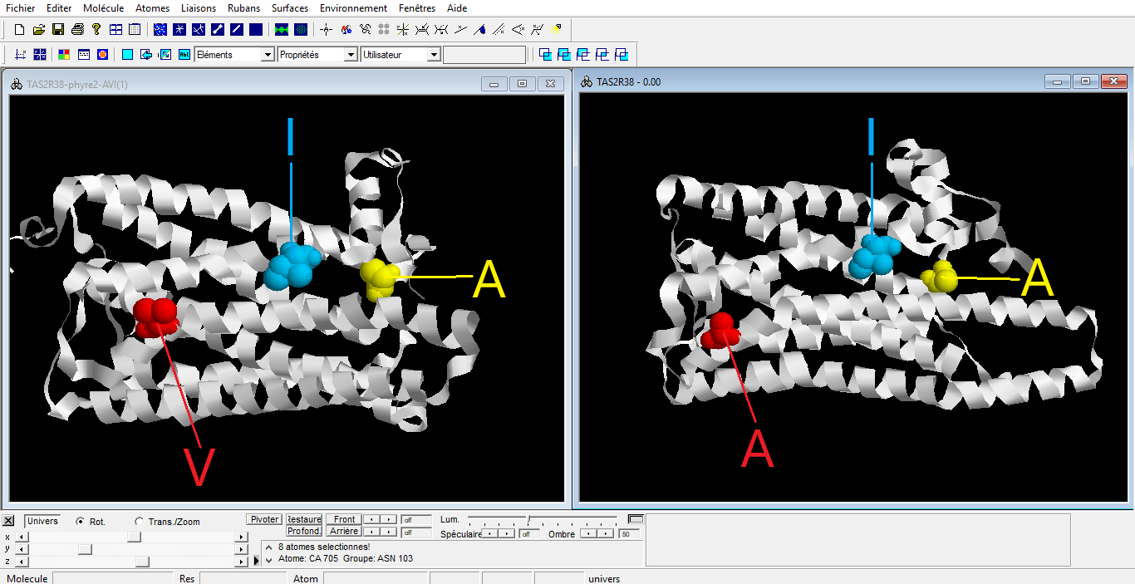Expand the Eléments dropdown
The height and width of the screenshot is (584, 1135).
[x=267, y=55]
